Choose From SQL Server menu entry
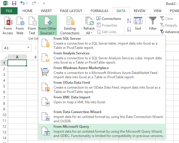 tap(102, 43)
